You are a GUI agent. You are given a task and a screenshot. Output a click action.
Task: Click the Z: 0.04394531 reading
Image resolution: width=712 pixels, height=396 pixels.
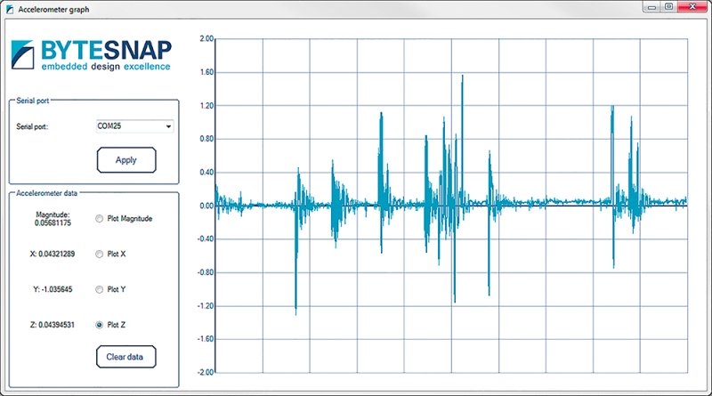[53, 325]
